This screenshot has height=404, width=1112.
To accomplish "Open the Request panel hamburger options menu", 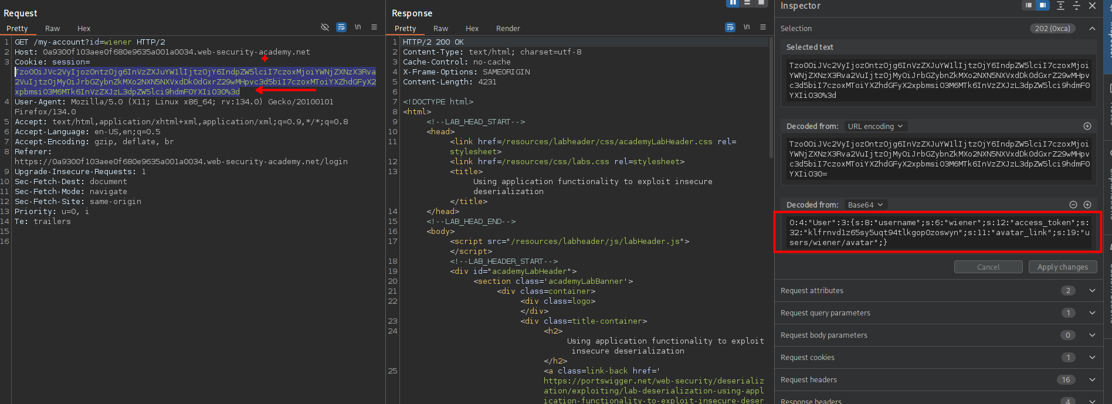I will click(x=374, y=28).
